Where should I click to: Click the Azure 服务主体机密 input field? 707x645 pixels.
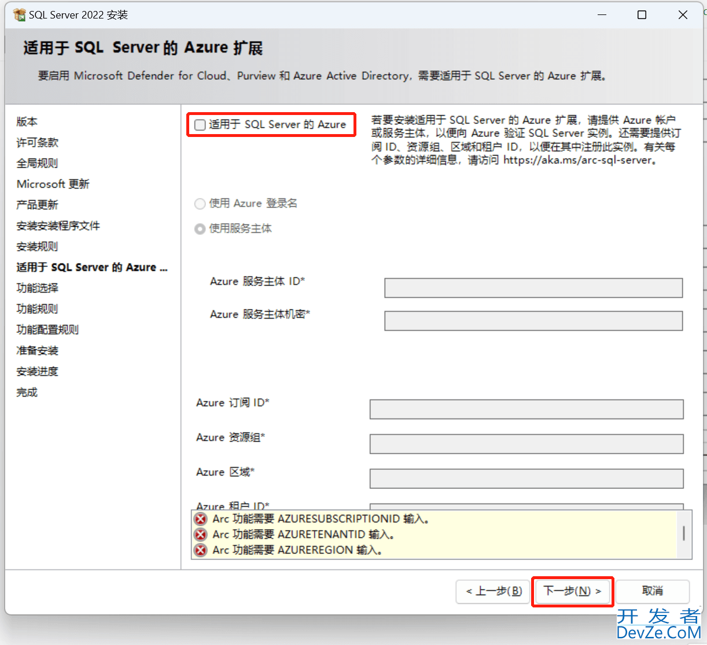coord(533,321)
